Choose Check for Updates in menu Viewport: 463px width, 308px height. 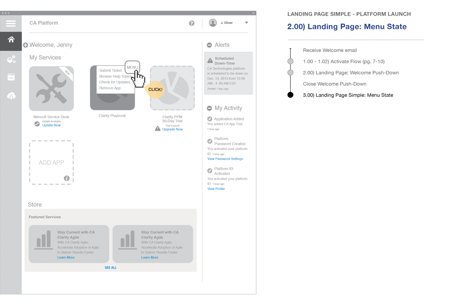pyautogui.click(x=115, y=82)
